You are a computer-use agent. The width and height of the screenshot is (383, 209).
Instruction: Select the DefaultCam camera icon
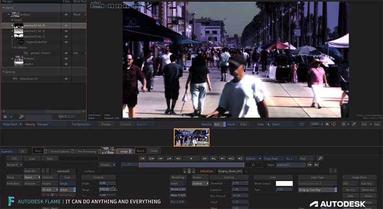coord(15,79)
